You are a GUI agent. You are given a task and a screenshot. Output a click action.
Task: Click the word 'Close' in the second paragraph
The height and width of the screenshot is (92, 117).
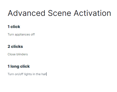12,54
